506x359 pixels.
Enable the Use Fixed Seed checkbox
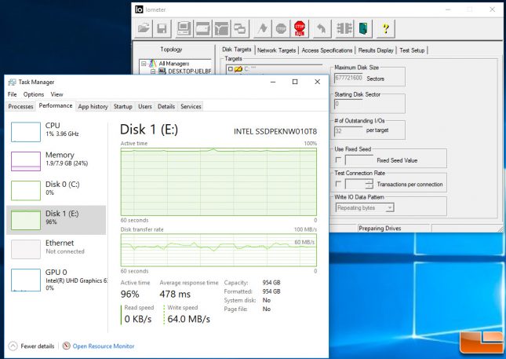click(338, 160)
